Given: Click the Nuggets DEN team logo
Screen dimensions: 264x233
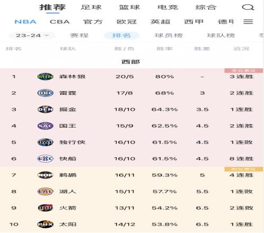Looking at the screenshot, I should (x=45, y=110).
